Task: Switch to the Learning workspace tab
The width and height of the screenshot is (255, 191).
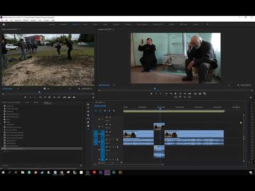Action: coord(52,24)
